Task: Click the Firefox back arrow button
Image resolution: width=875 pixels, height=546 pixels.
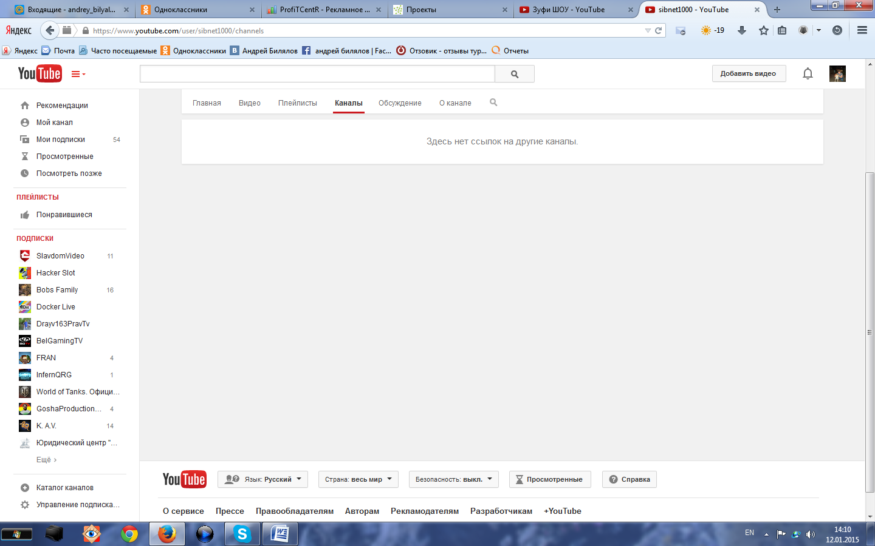Action: tap(50, 30)
